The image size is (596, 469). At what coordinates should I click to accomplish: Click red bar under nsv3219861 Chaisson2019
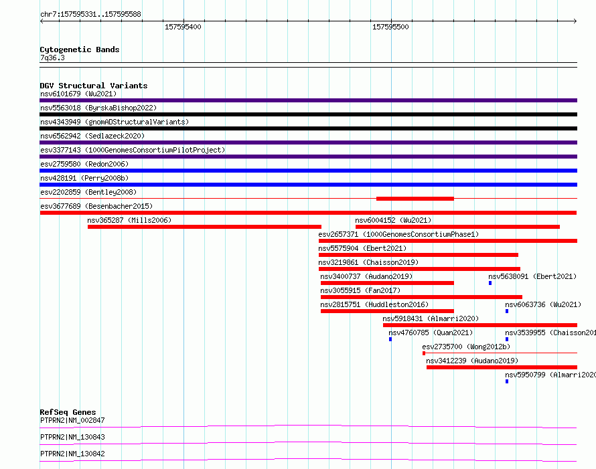point(419,269)
